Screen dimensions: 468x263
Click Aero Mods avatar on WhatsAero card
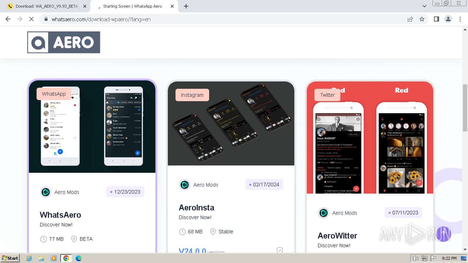(x=46, y=192)
